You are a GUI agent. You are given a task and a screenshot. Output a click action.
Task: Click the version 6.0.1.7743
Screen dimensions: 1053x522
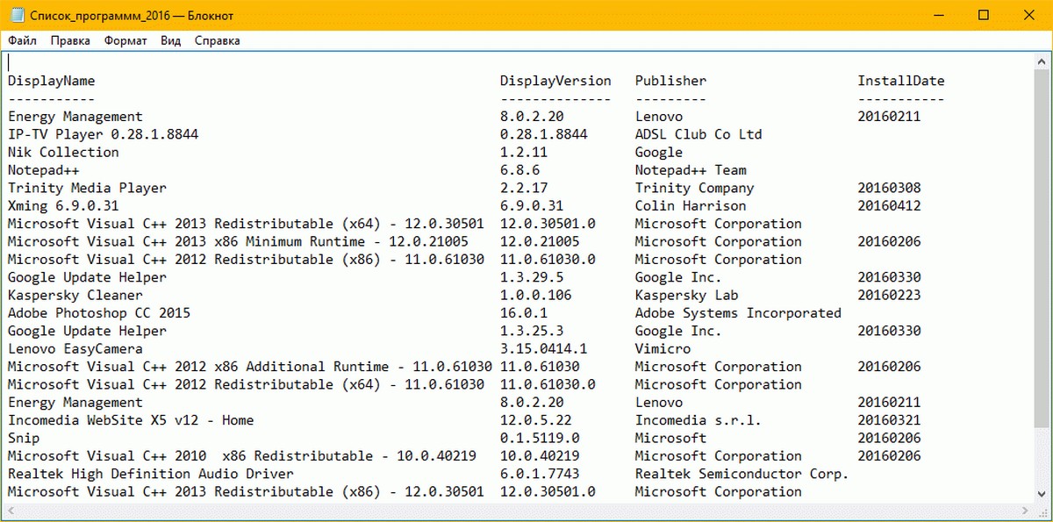(540, 474)
